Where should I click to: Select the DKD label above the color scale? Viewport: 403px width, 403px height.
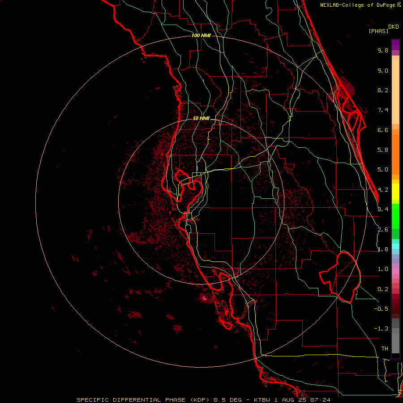tap(394, 27)
